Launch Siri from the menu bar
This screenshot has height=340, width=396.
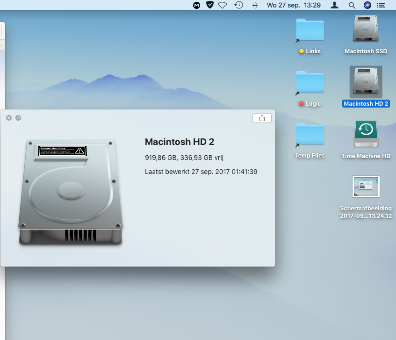pyautogui.click(x=367, y=5)
